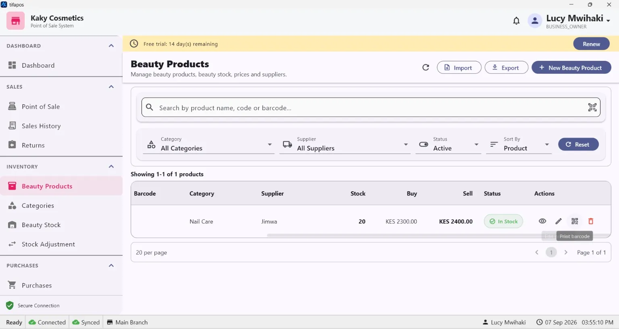Open Point of Sale page
Image resolution: width=619 pixels, height=329 pixels.
(x=61, y=106)
